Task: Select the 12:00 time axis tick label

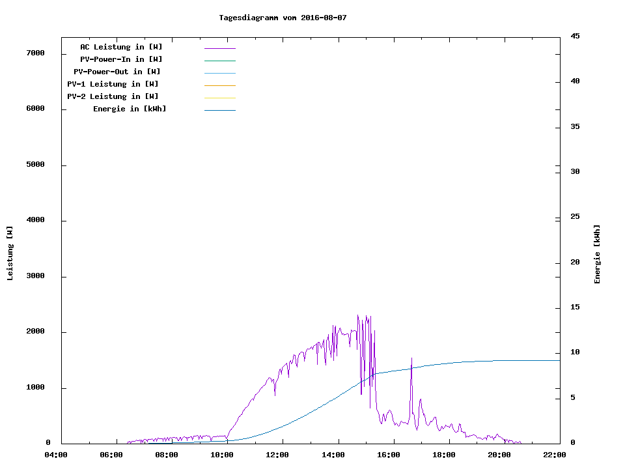Action: [278, 455]
